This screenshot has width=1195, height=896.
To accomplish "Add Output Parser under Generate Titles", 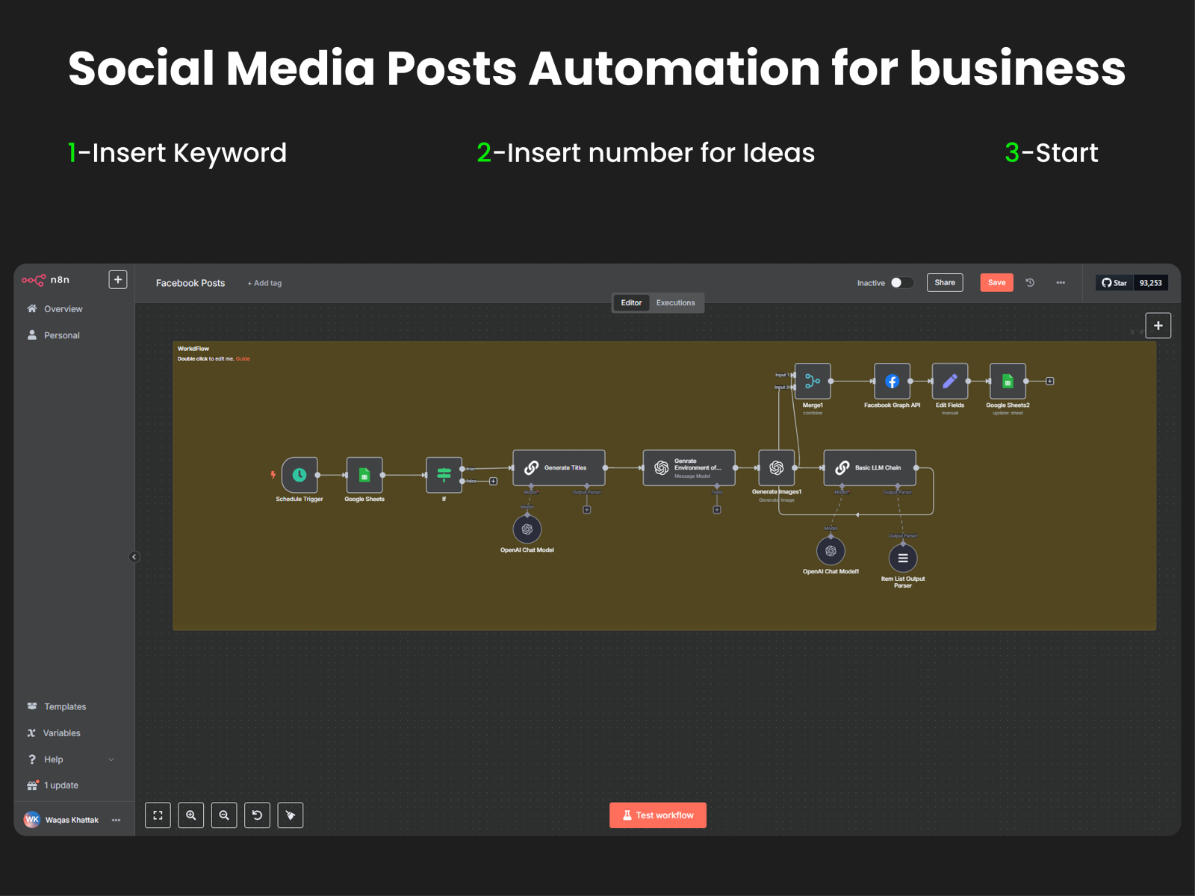I will 587,510.
